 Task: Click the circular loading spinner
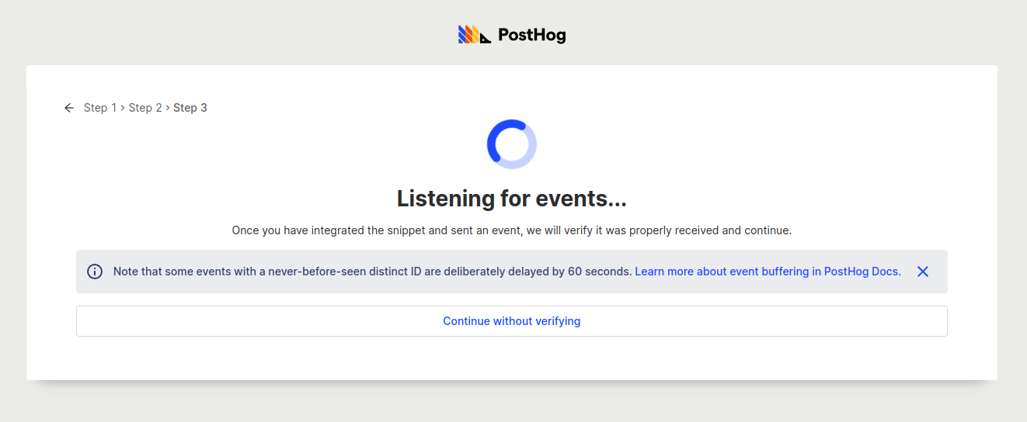coord(512,144)
